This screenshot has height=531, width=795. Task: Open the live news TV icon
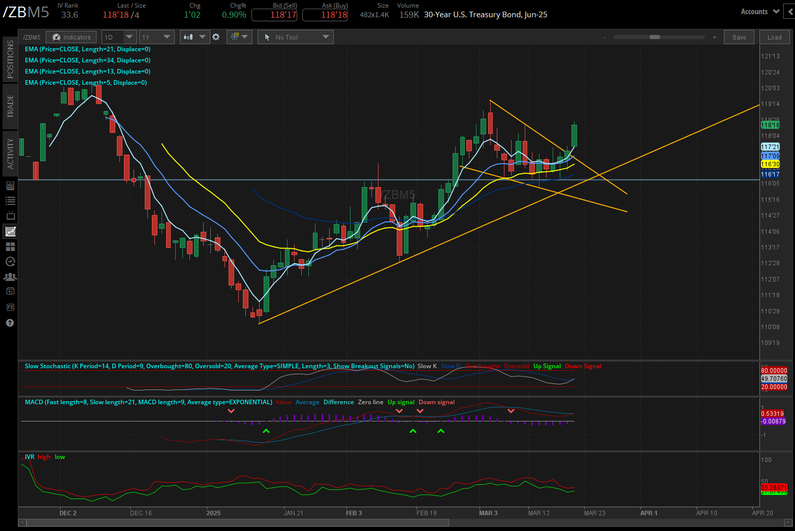10,216
